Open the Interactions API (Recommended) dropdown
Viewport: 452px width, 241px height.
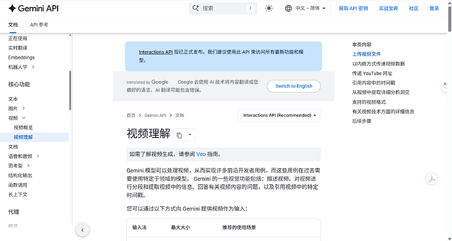279,115
